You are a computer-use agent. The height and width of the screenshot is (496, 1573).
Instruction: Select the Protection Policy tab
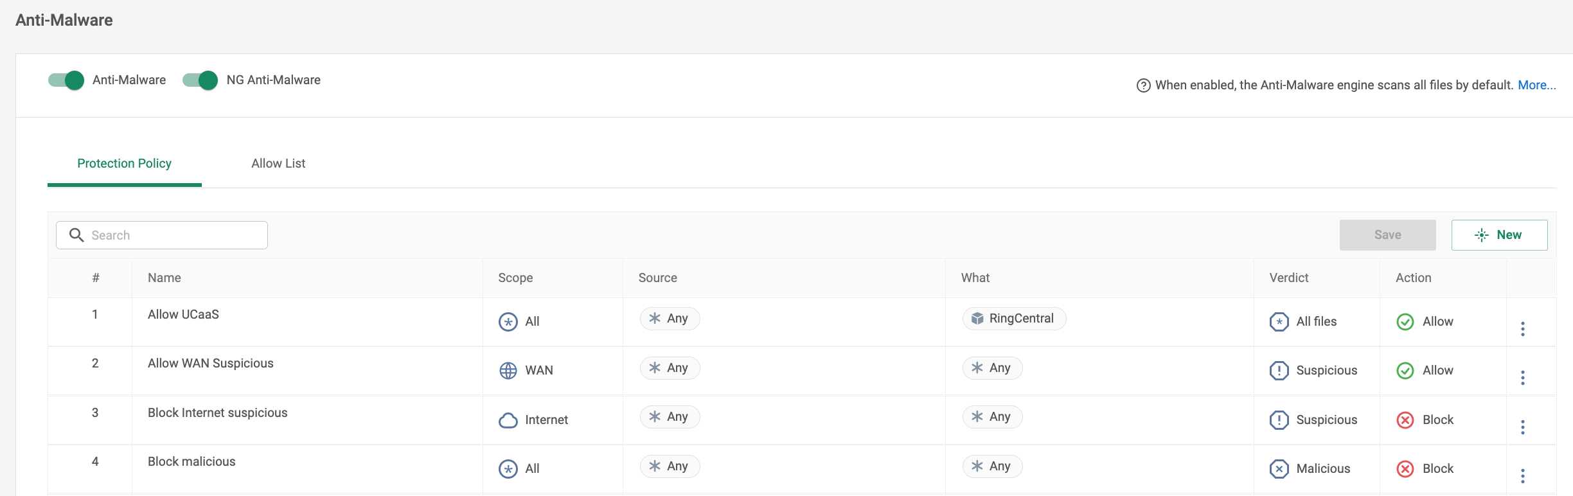(124, 164)
